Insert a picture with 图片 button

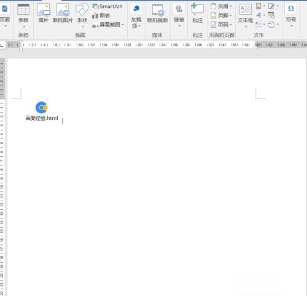[x=44, y=13]
